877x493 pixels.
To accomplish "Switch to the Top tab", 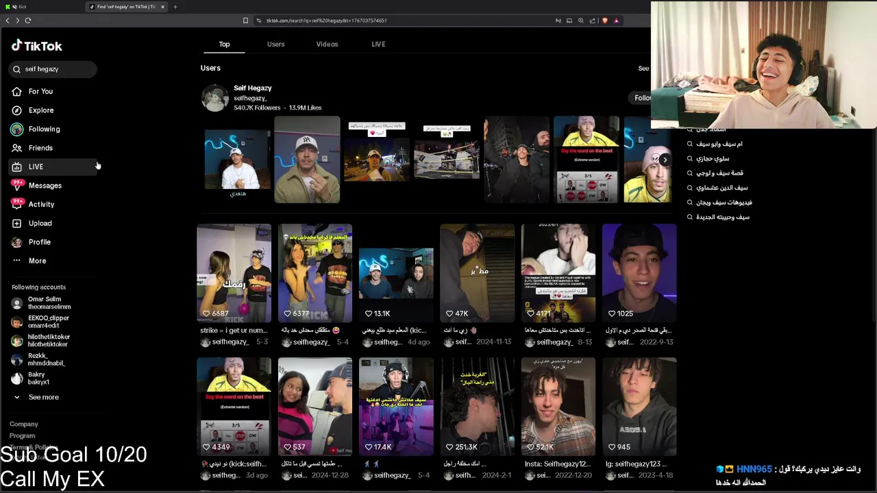I will click(224, 44).
